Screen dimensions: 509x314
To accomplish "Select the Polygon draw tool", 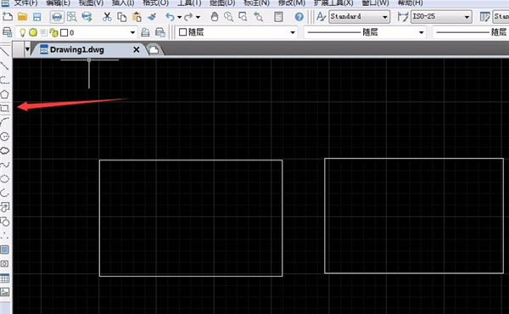I will point(4,94).
